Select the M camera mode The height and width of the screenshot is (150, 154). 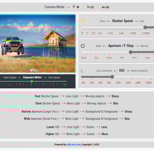(x=74, y=7)
